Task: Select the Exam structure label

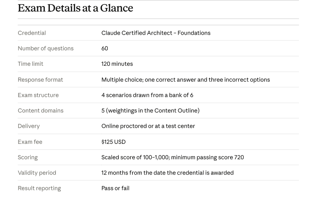Action: click(x=38, y=95)
